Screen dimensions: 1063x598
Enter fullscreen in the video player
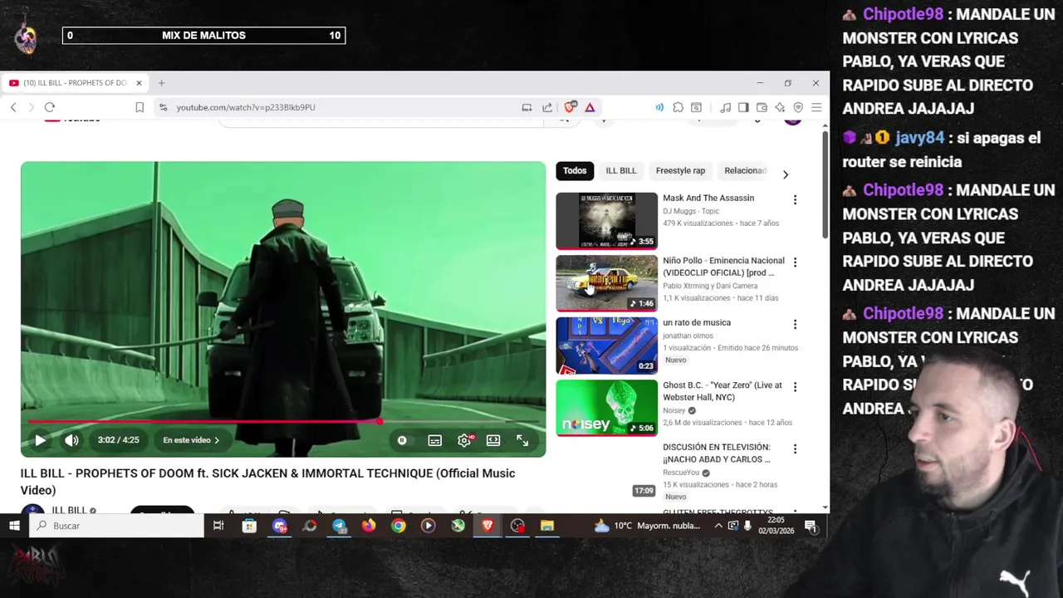click(x=522, y=440)
